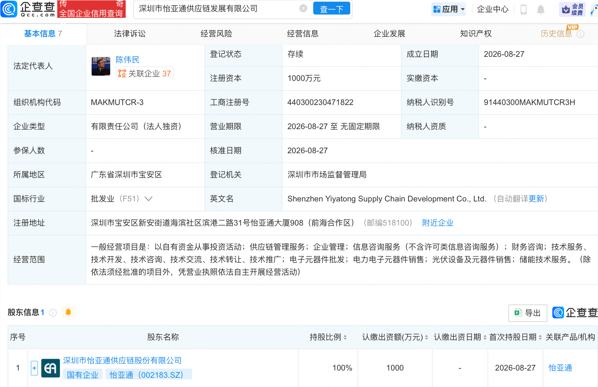Switch to the 经营风险 tab
The image size is (598, 387).
[216, 34]
